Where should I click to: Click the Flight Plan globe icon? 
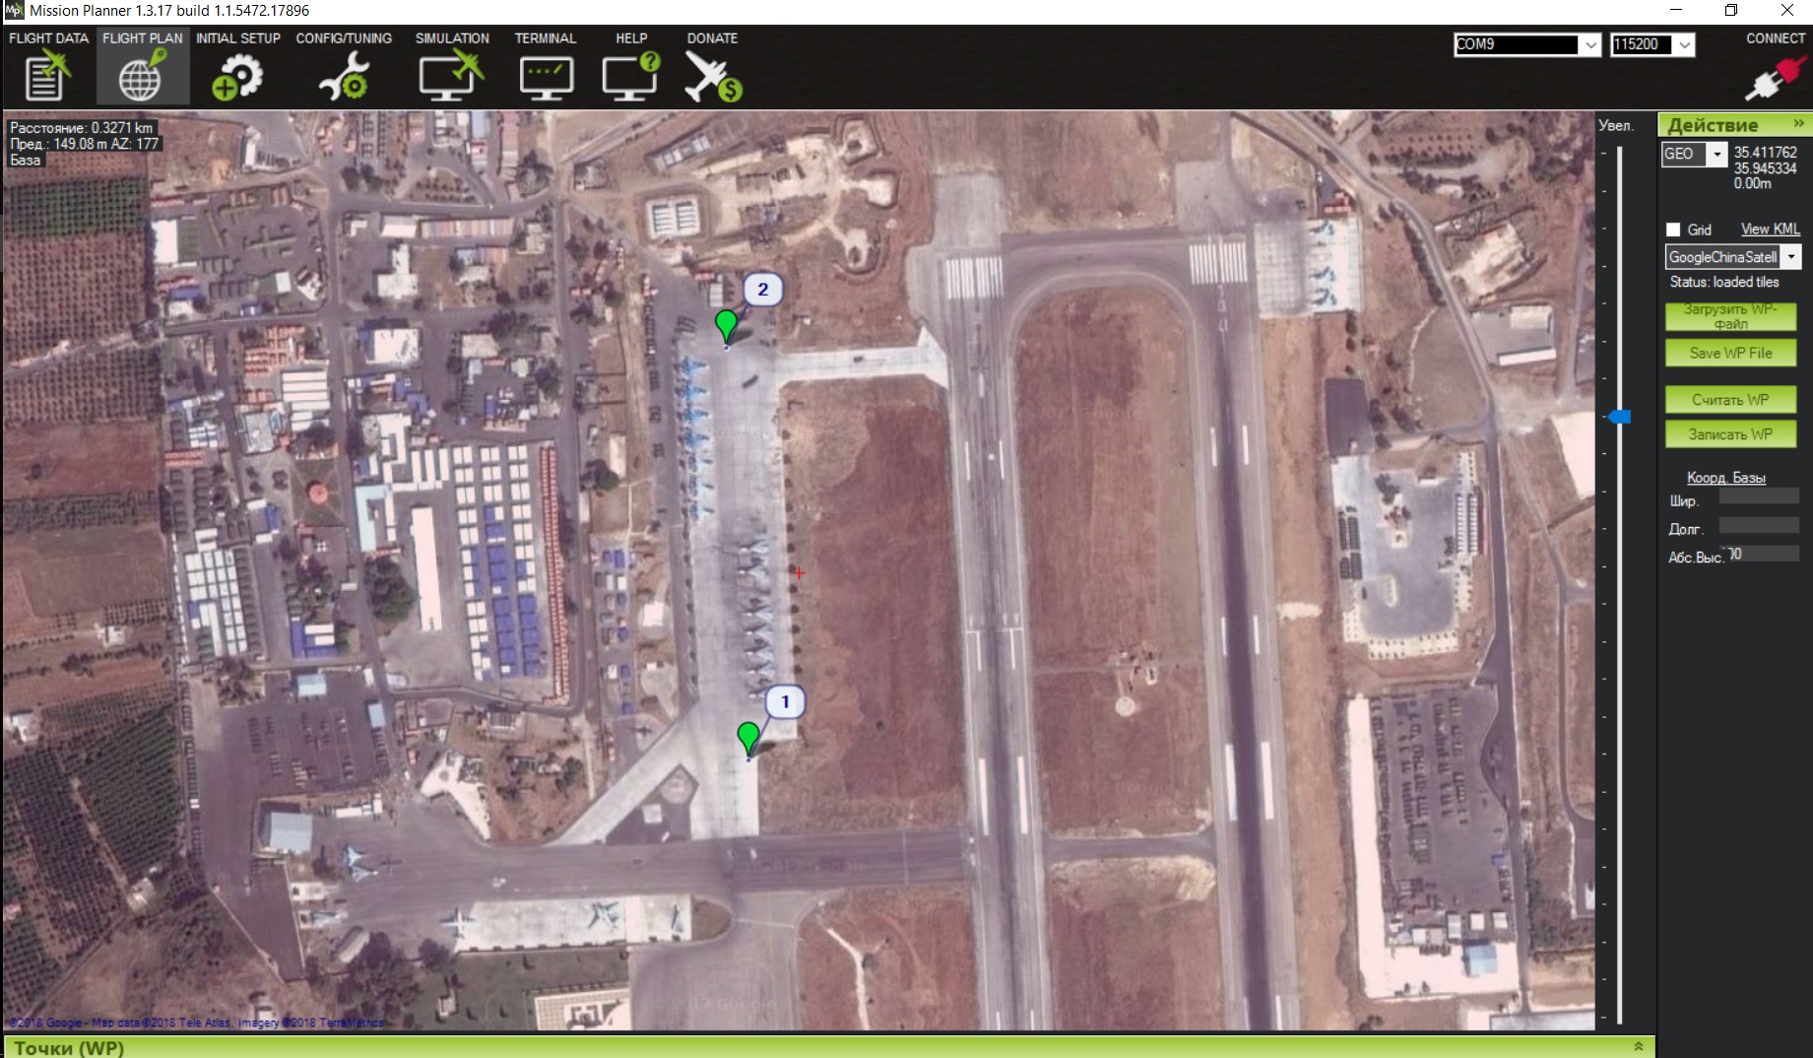[x=142, y=77]
